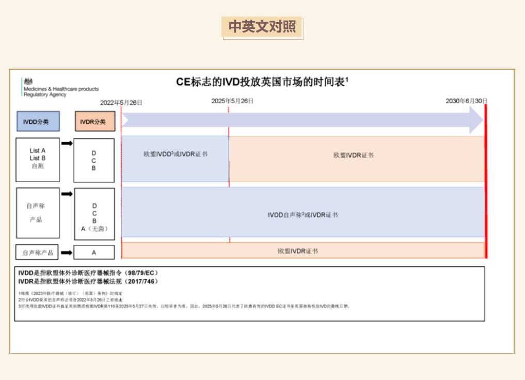Click the IVDR是指欧盟体外诊断医疗器械法规 definition line
Image resolution: width=525 pixels, height=380 pixels.
point(88,281)
